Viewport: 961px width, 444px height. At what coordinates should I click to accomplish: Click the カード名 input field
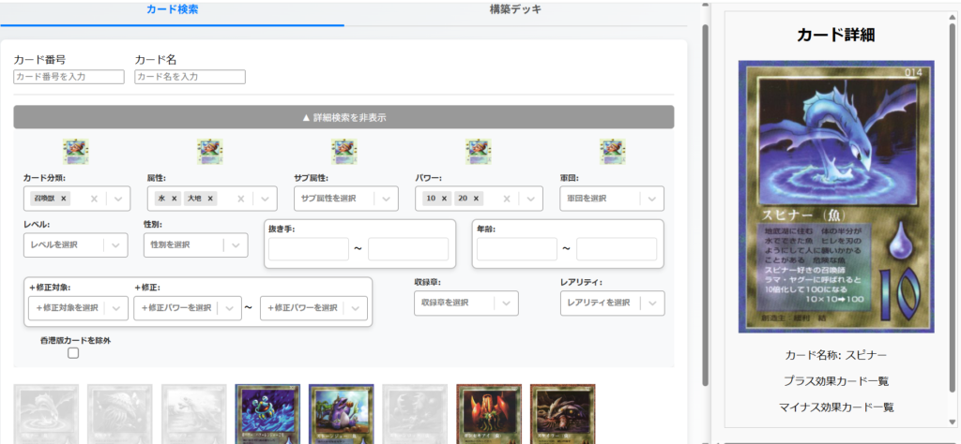(x=190, y=77)
